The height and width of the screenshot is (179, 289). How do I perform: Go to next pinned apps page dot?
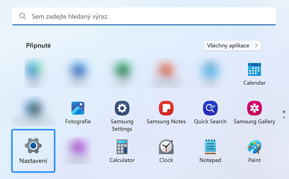click(284, 117)
